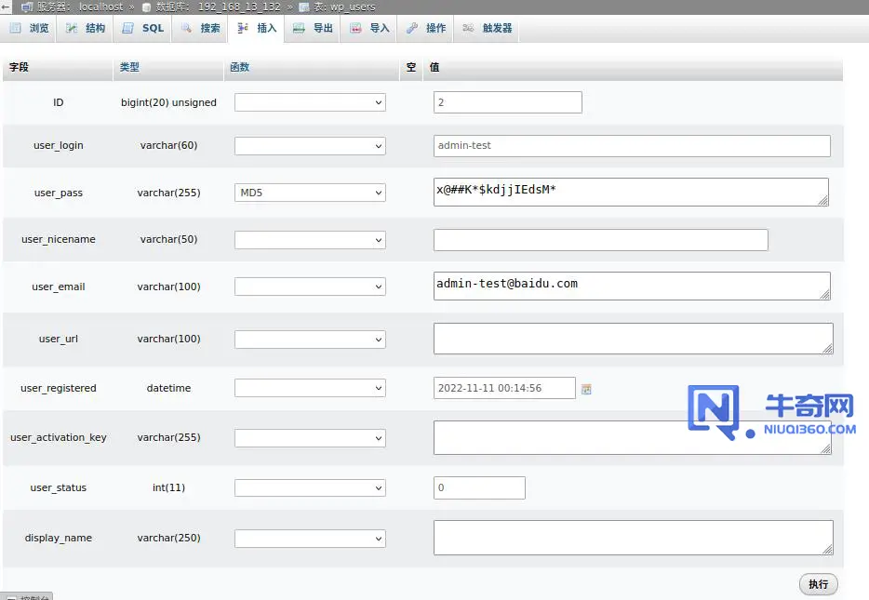Open the function dropdown for user_nicename
Screen dimensions: 869x600
[x=310, y=240]
